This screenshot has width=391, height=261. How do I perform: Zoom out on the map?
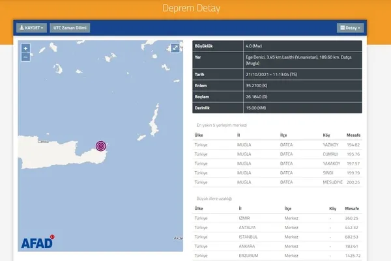tap(25, 57)
